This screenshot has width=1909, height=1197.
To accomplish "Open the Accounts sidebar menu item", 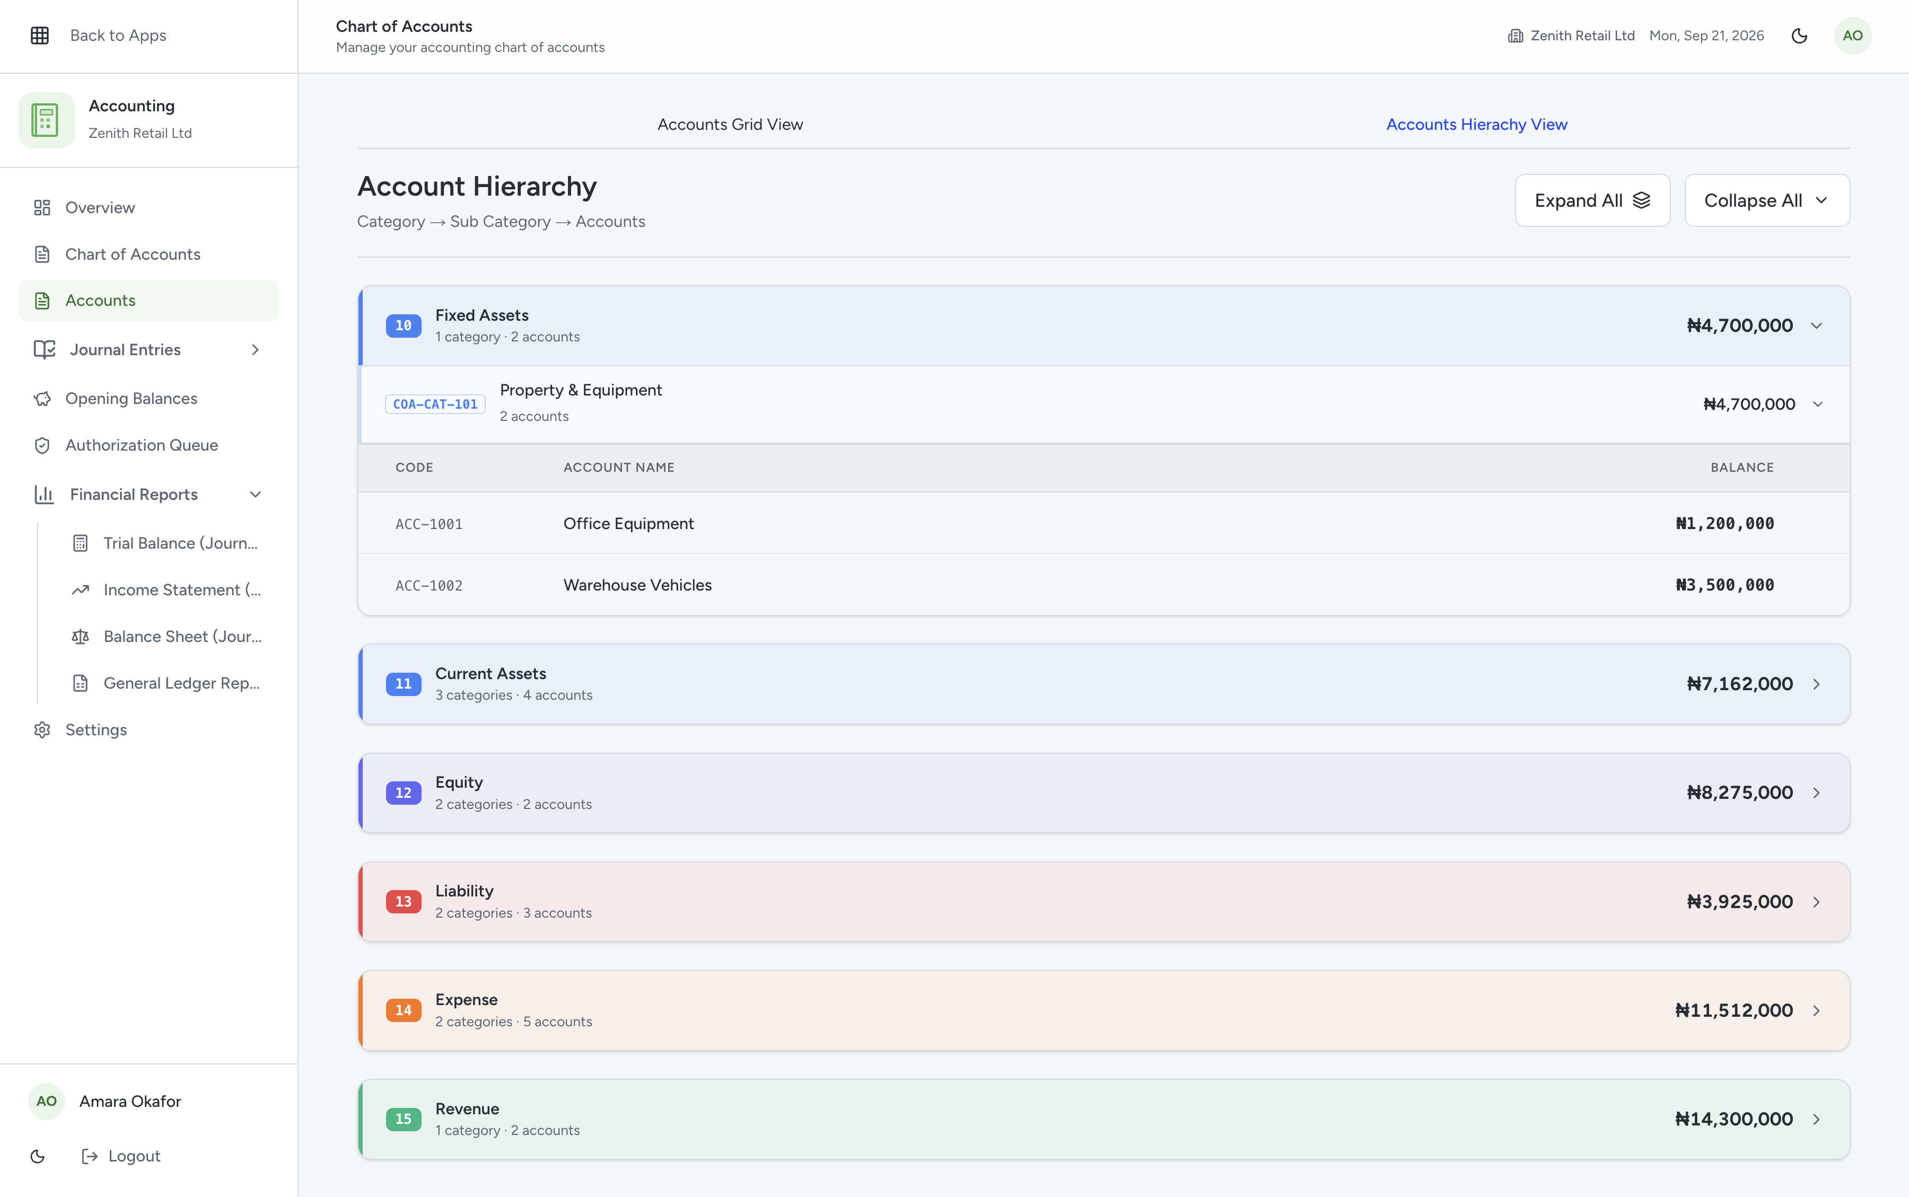I will [x=149, y=301].
